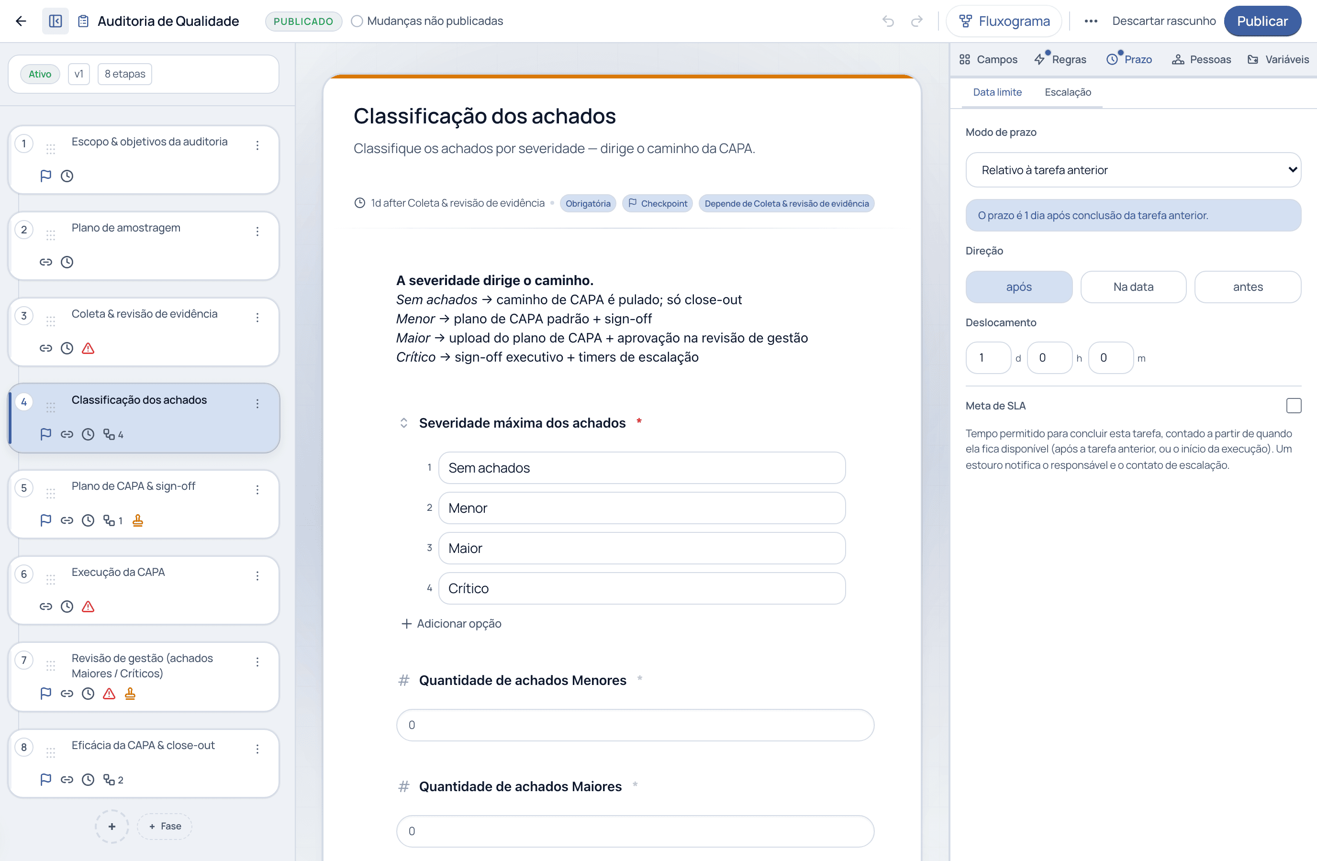Click the warning triangle on Coleta & revisão step
1317x861 pixels.
88,348
